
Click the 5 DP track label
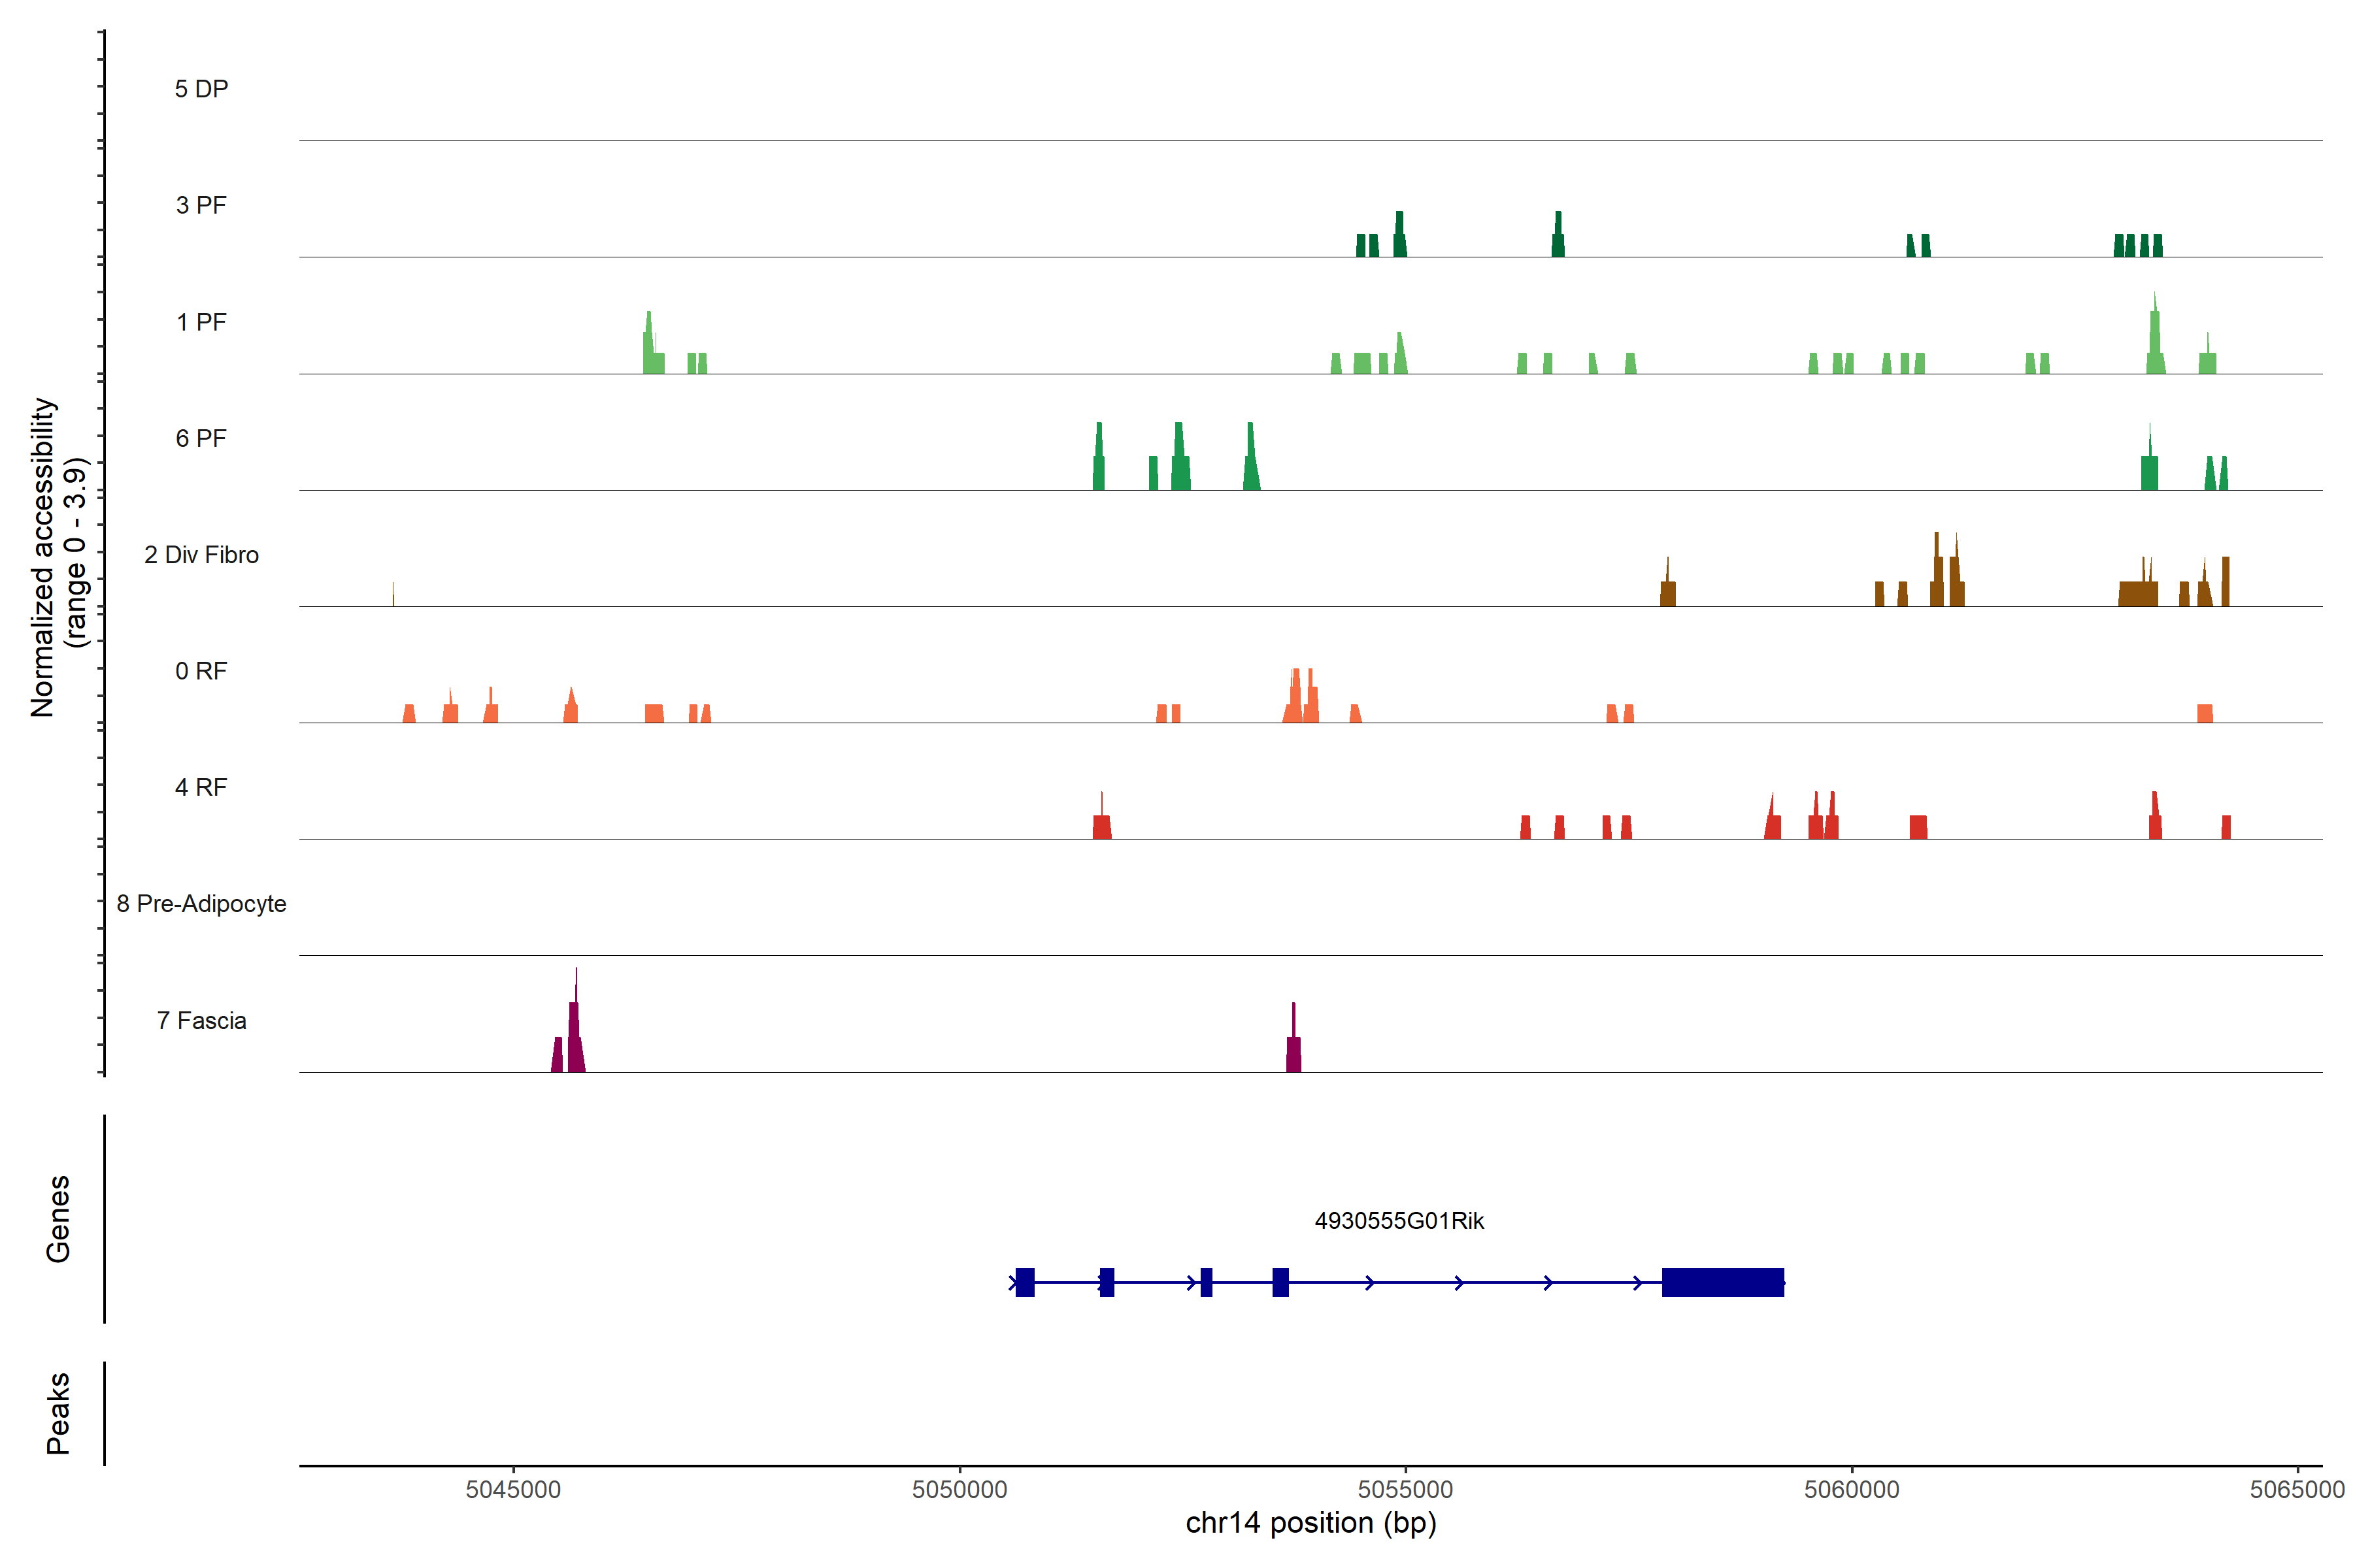[x=201, y=89]
